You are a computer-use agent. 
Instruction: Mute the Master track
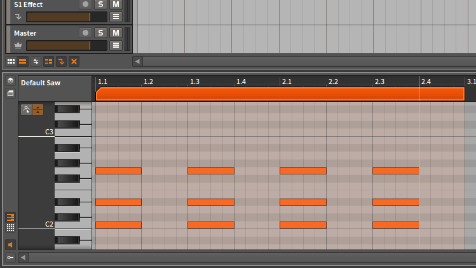point(116,33)
